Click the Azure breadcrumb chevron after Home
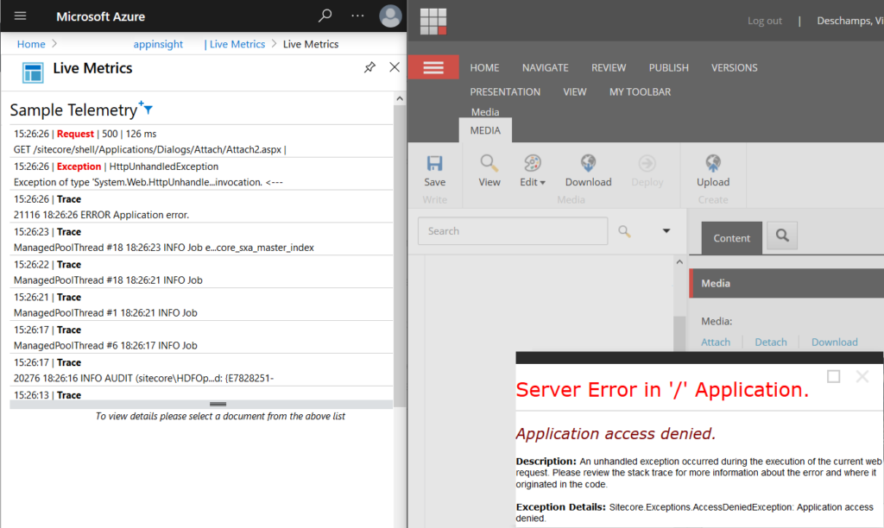The image size is (884, 528). [x=54, y=43]
